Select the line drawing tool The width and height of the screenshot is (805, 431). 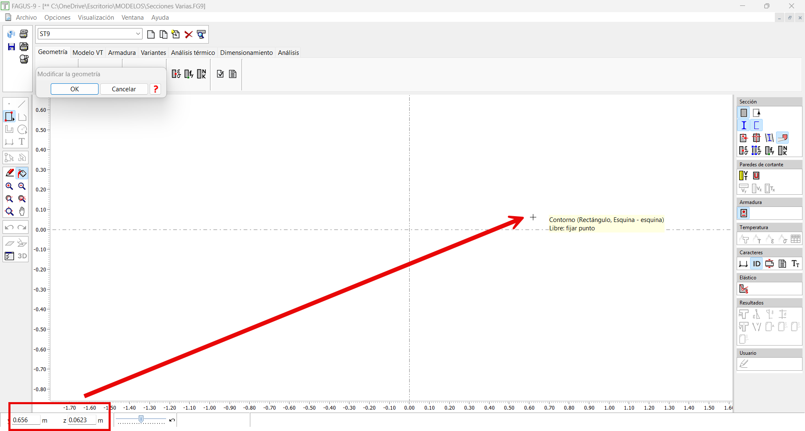coord(22,104)
